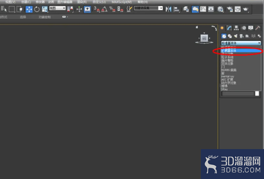Open the Layer Manager icon

[186, 9]
